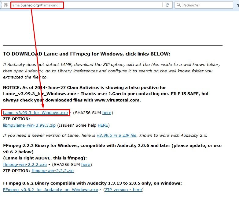Open the 'HERE' help link for issues
The image size is (239, 199).
click(103, 125)
